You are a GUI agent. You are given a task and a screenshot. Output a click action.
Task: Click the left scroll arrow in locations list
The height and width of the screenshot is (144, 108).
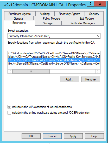[x=10, y=71]
